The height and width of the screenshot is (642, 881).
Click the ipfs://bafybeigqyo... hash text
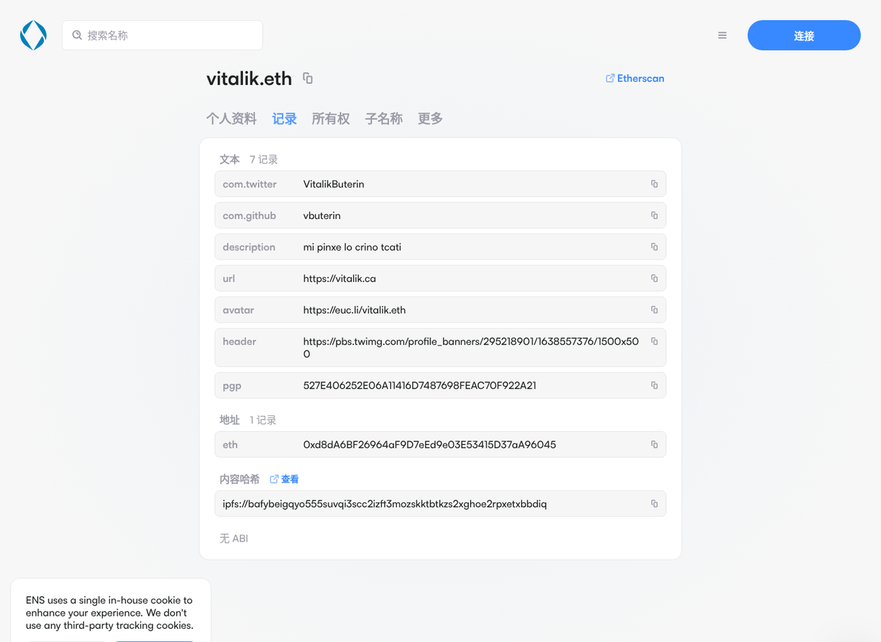(x=385, y=504)
